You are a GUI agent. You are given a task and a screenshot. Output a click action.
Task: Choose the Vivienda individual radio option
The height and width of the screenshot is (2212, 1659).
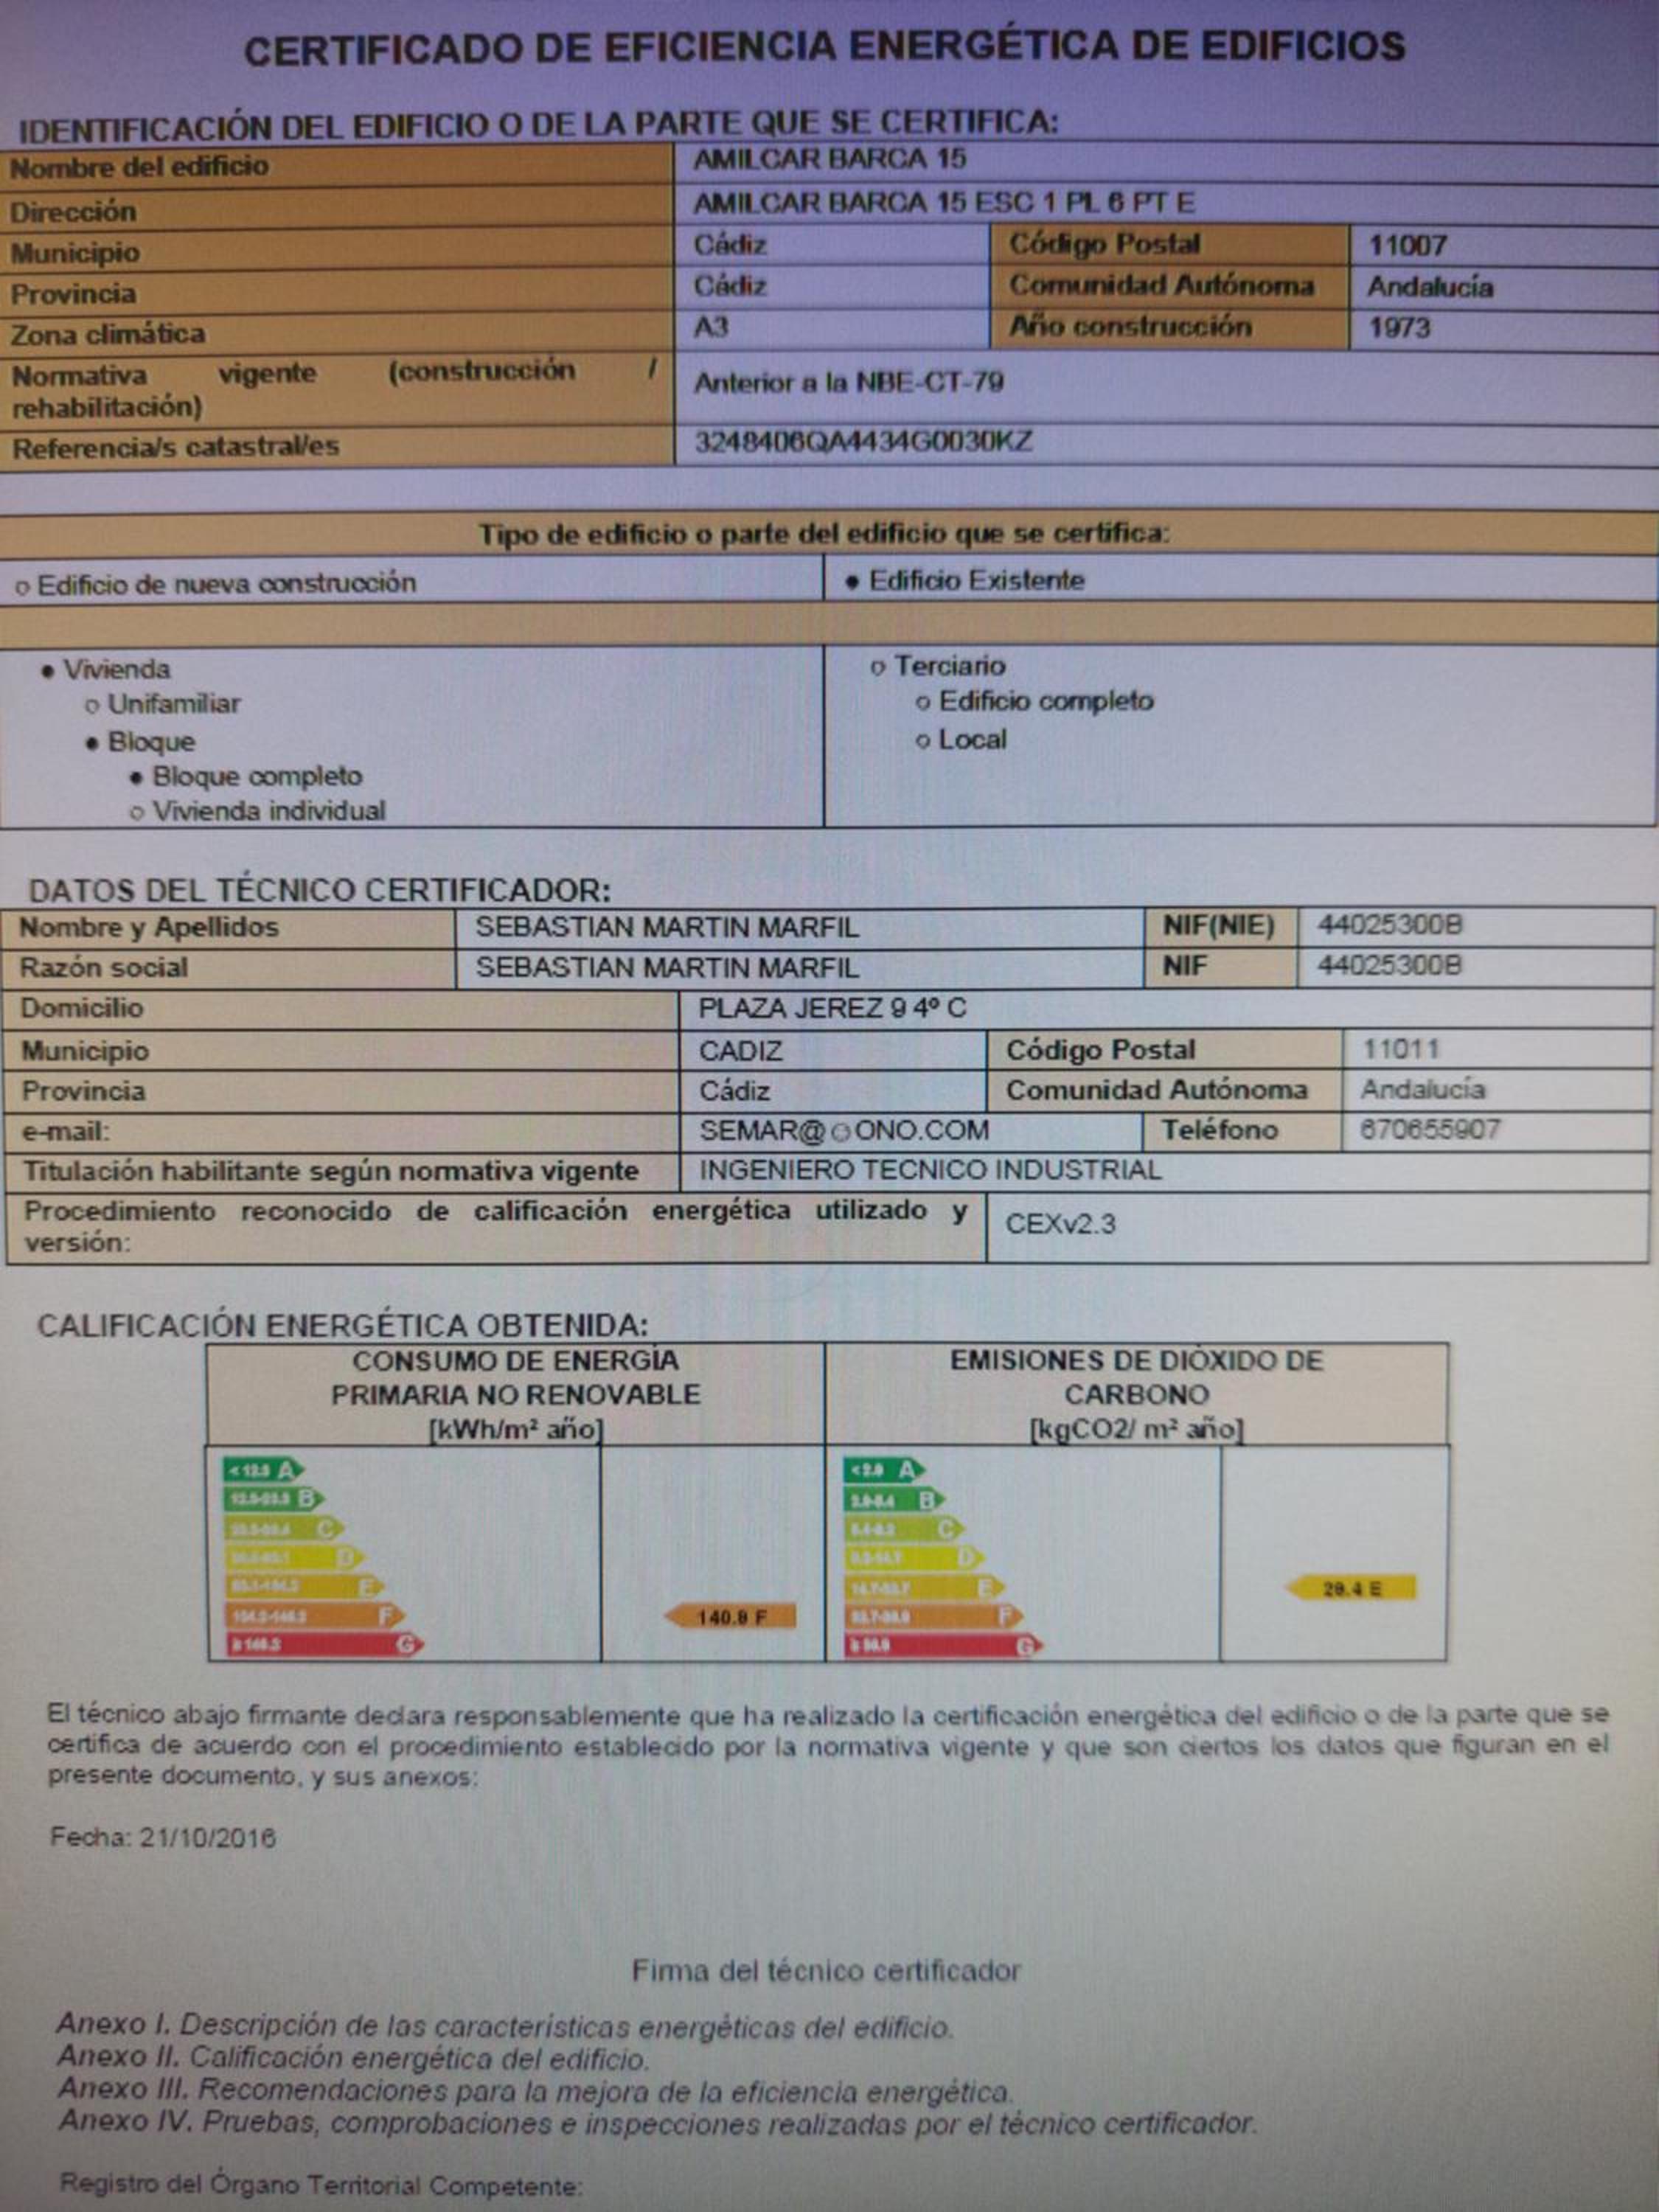tap(258, 811)
